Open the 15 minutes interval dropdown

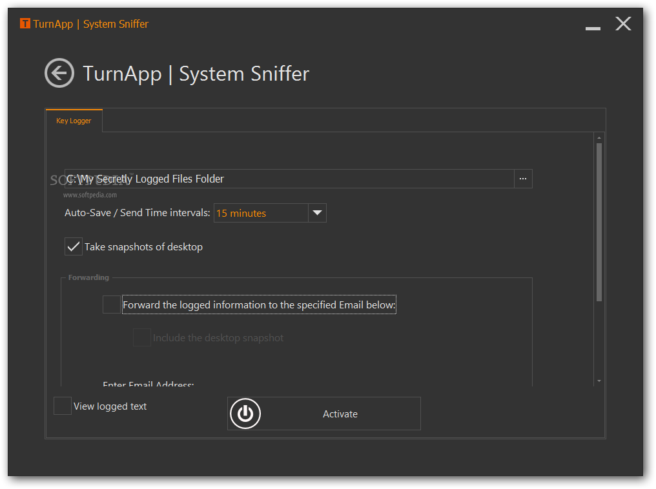[x=270, y=213]
